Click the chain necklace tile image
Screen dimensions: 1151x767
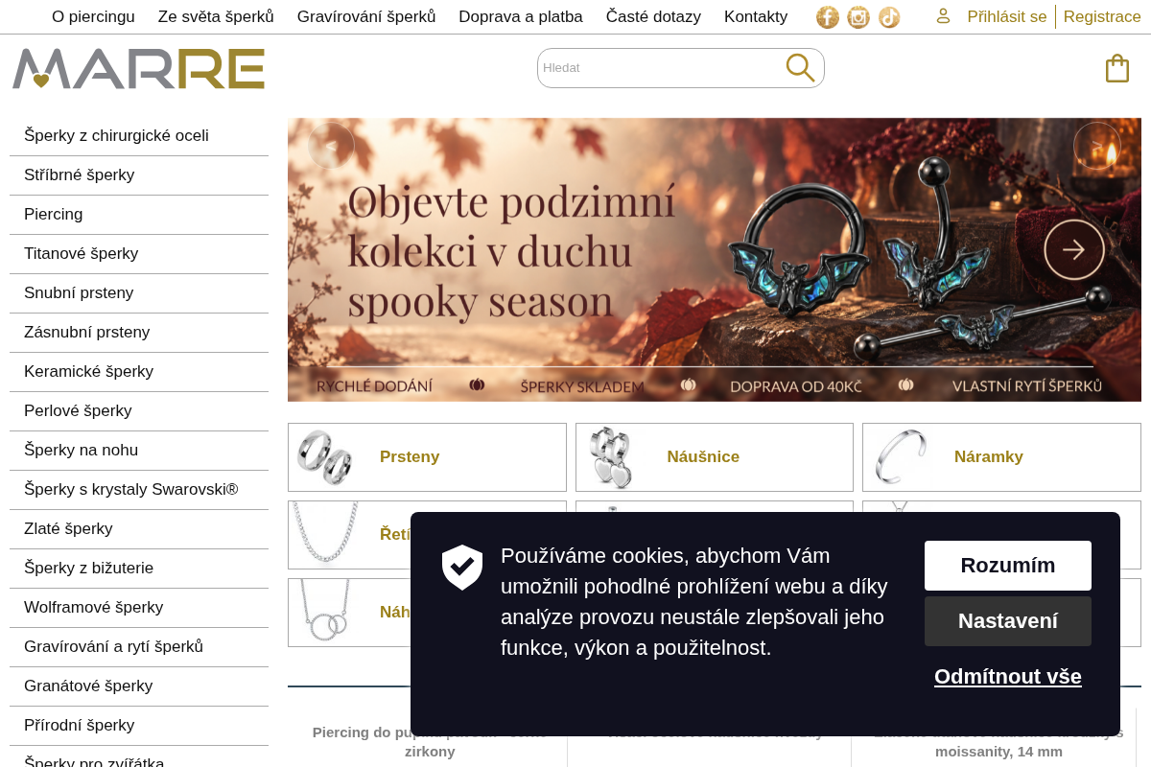(324, 533)
